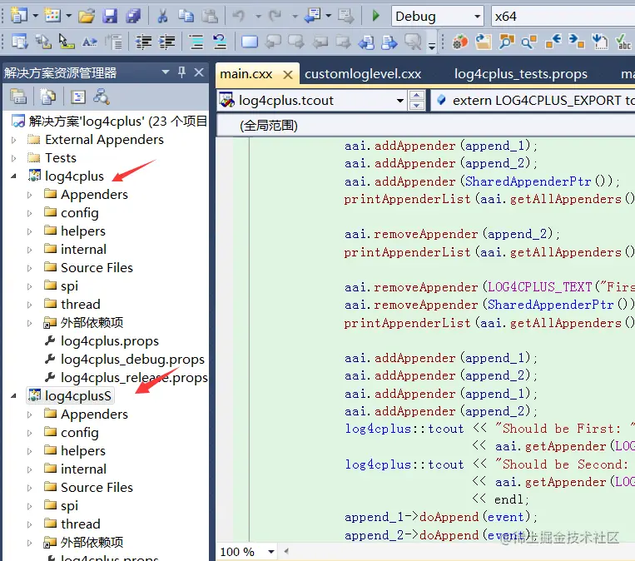Expand the Tests solution folder
Image resolution: width=635 pixels, height=561 pixels.
(x=14, y=158)
